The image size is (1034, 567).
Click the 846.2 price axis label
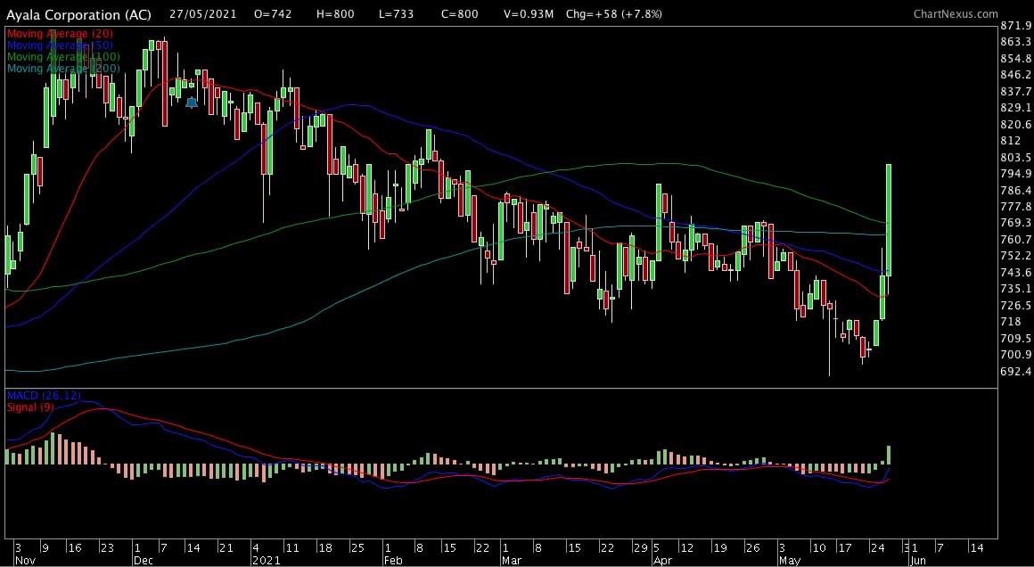pyautogui.click(x=1015, y=75)
